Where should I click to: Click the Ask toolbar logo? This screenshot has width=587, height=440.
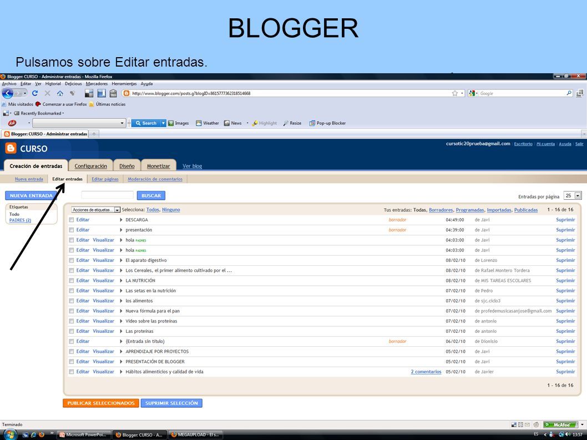coord(12,123)
